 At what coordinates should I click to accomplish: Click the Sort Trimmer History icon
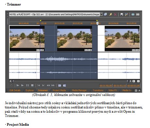coord(106,14)
